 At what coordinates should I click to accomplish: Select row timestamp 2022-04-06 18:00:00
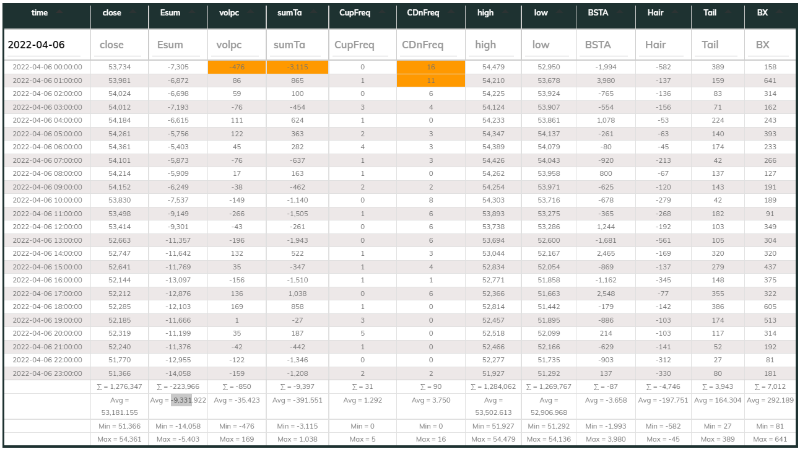pos(47,307)
